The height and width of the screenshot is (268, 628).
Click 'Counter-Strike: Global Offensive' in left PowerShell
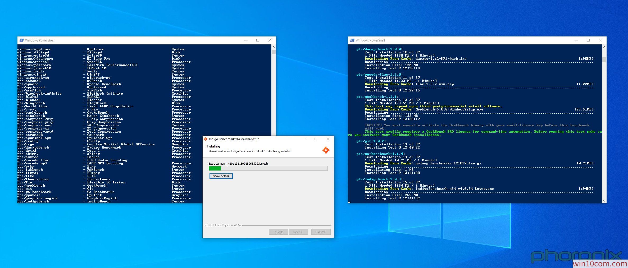[121, 144]
